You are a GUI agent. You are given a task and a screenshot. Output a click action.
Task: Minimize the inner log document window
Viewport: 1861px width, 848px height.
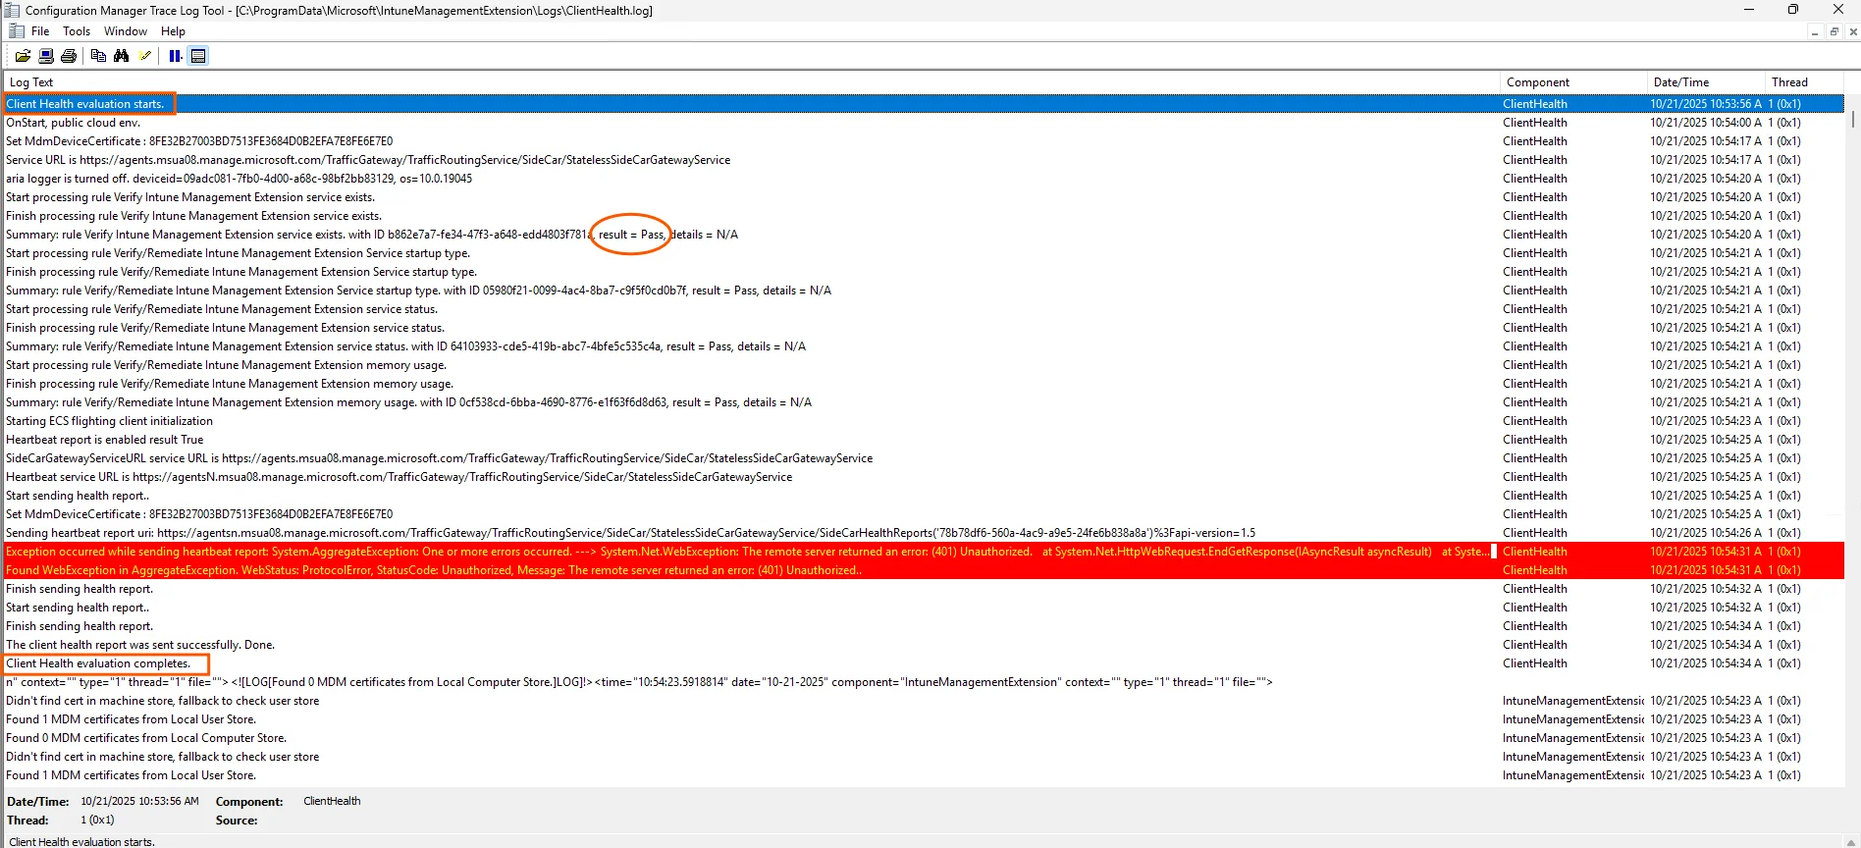point(1815,31)
